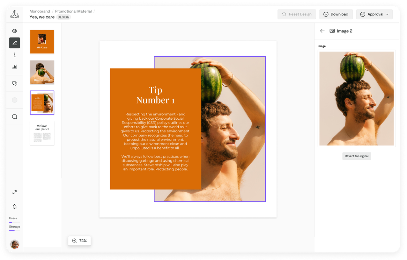Click the app logo icon
This screenshot has height=260, width=407.
click(x=15, y=14)
